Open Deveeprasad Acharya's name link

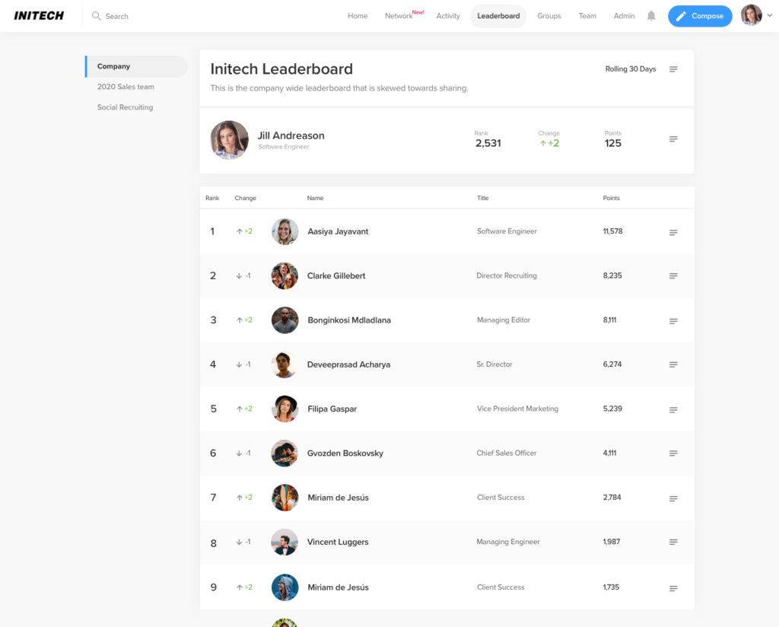click(x=348, y=364)
